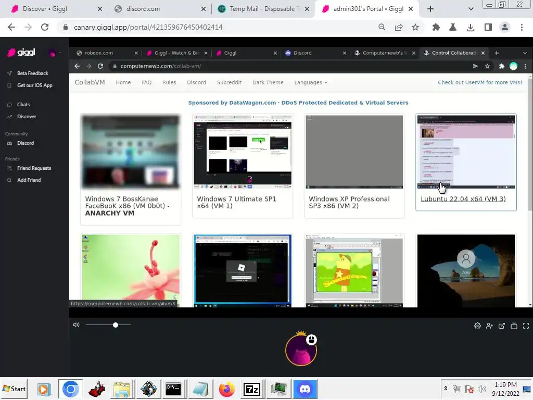
Task: Open the portal settings gear
Action: point(477,326)
